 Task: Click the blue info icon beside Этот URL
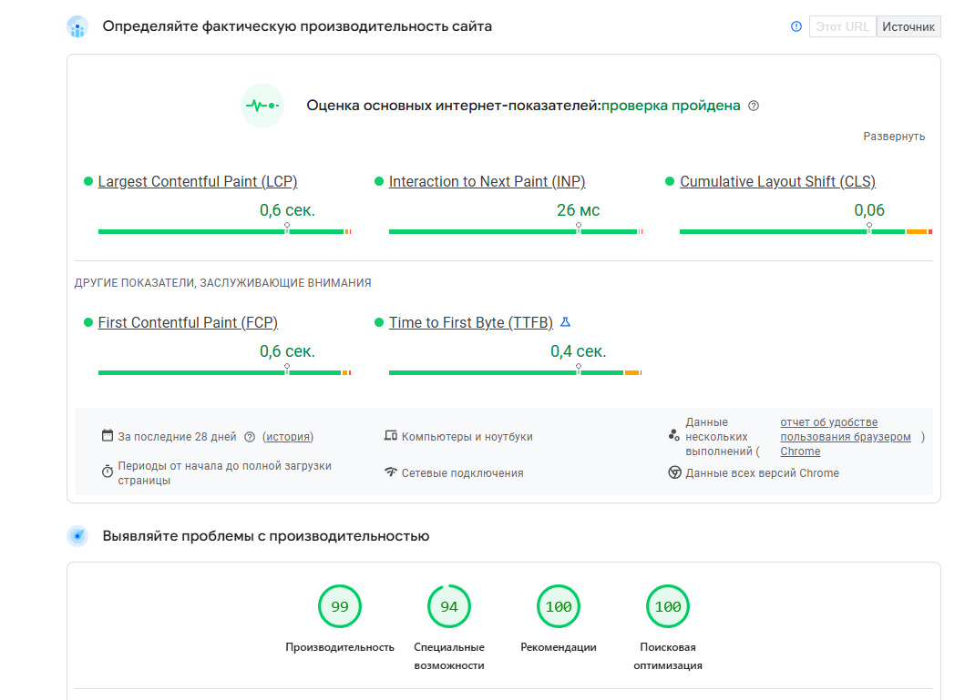tap(796, 26)
